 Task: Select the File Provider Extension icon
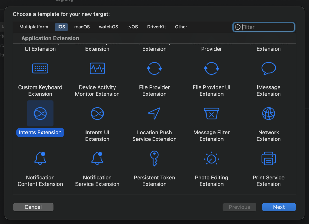[x=154, y=69]
